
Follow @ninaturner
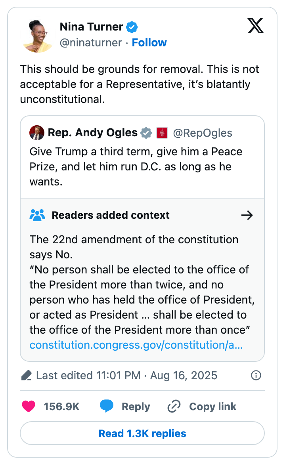coord(149,42)
